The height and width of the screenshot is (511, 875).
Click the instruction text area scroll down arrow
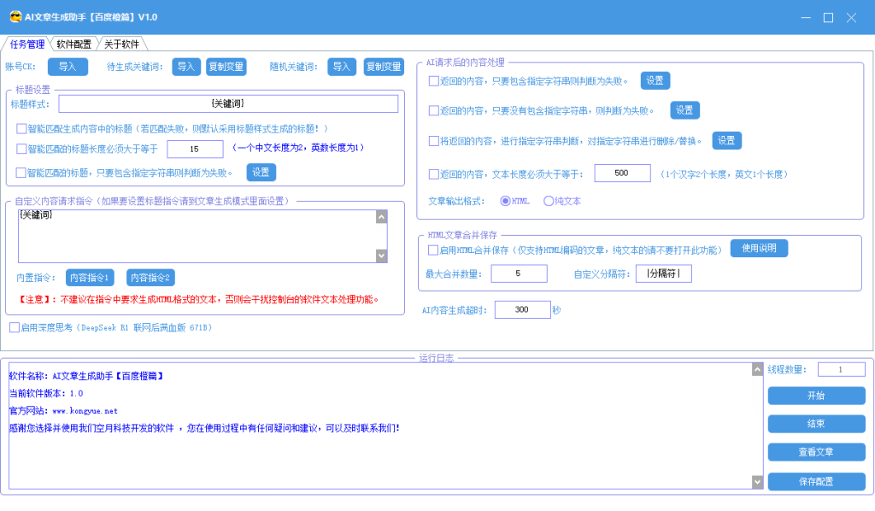382,255
